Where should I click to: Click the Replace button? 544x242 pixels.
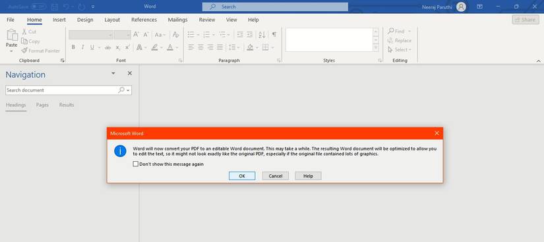pyautogui.click(x=400, y=41)
